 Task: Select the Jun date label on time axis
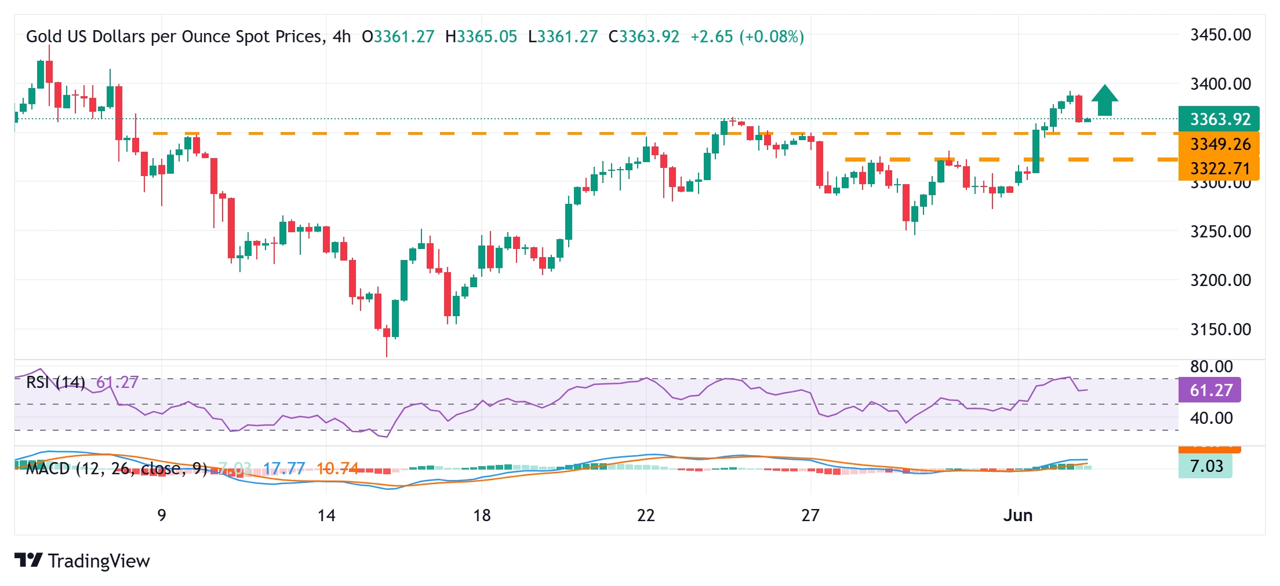1017,515
